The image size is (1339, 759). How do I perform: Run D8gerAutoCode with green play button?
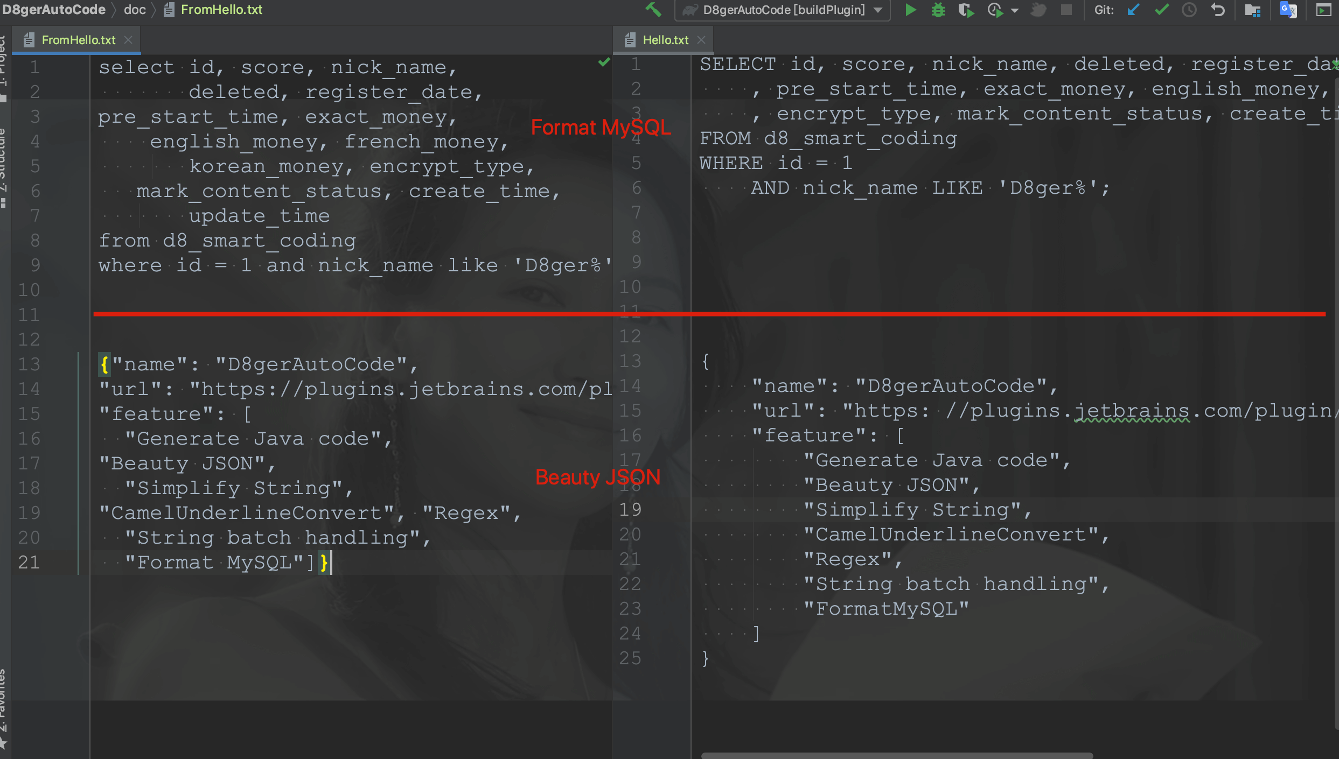(910, 10)
